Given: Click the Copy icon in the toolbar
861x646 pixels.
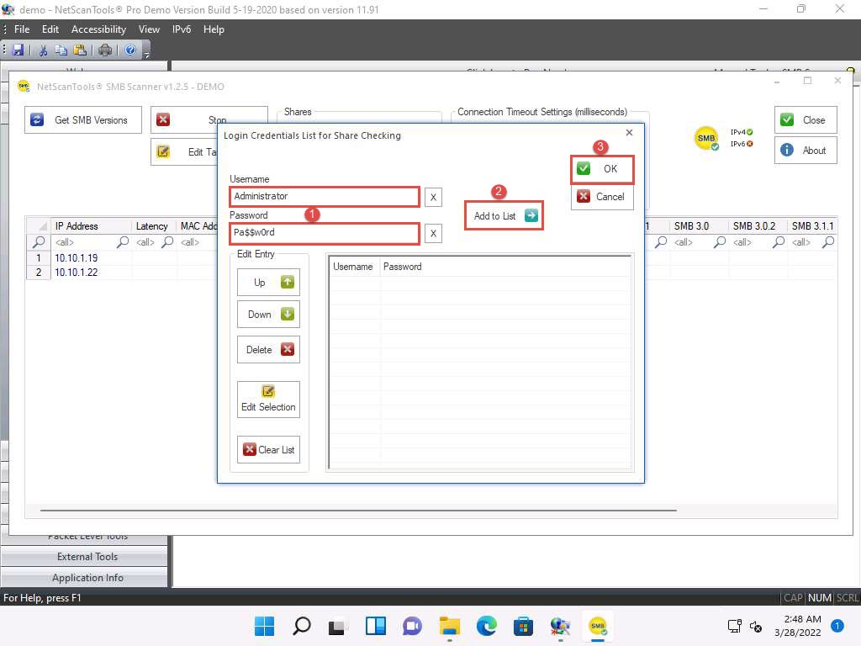Looking at the screenshot, I should 61,50.
